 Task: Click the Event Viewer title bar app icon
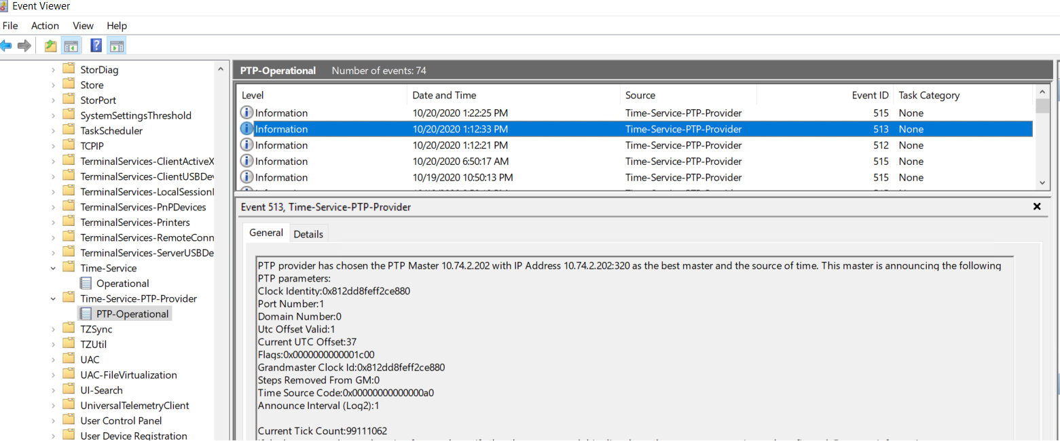(x=4, y=6)
